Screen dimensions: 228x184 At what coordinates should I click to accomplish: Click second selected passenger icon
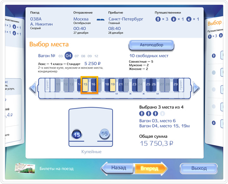pos(149,113)
